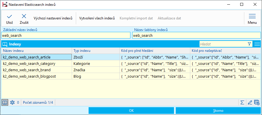Click the add record table icon

tap(257, 102)
